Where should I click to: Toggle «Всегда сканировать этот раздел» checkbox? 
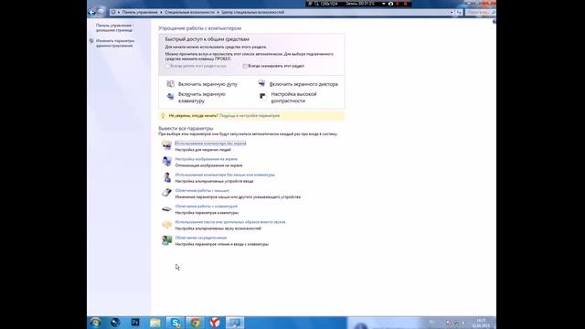pos(245,66)
